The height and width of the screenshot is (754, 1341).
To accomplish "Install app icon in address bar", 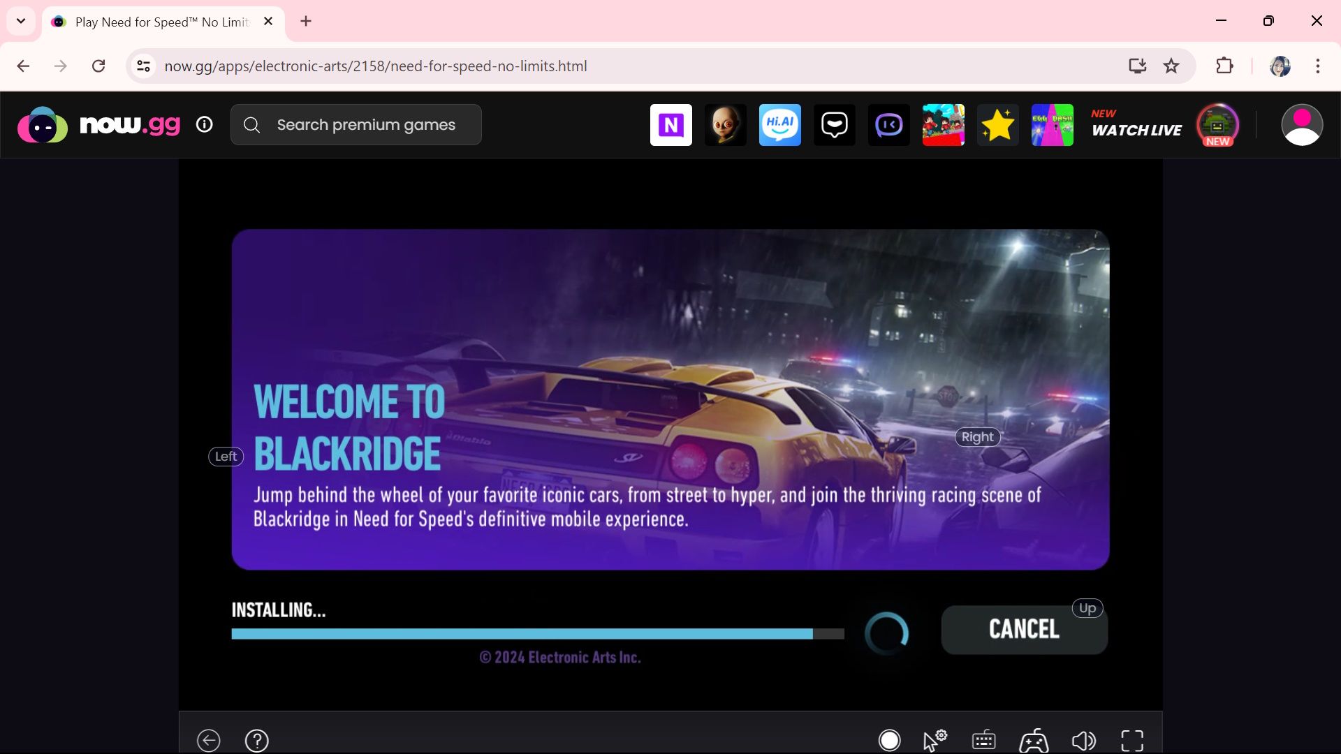I will (1138, 66).
